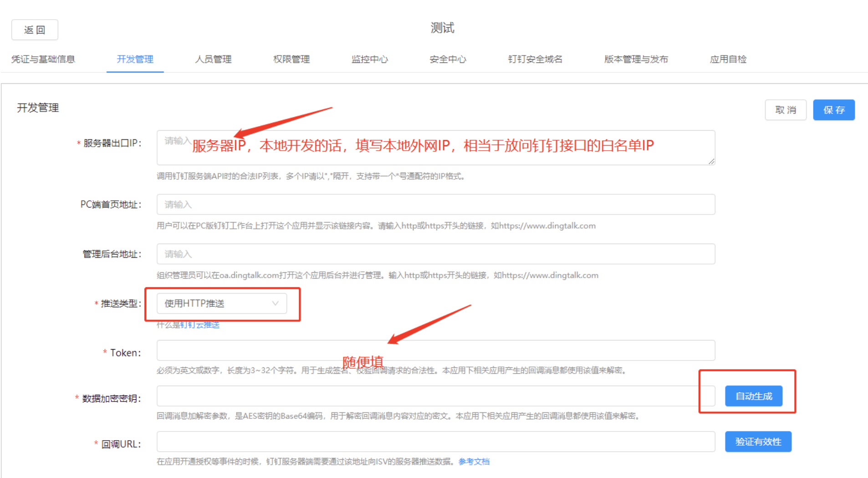Select the 开发管理 tab
Image resolution: width=868 pixels, height=478 pixels.
click(135, 59)
